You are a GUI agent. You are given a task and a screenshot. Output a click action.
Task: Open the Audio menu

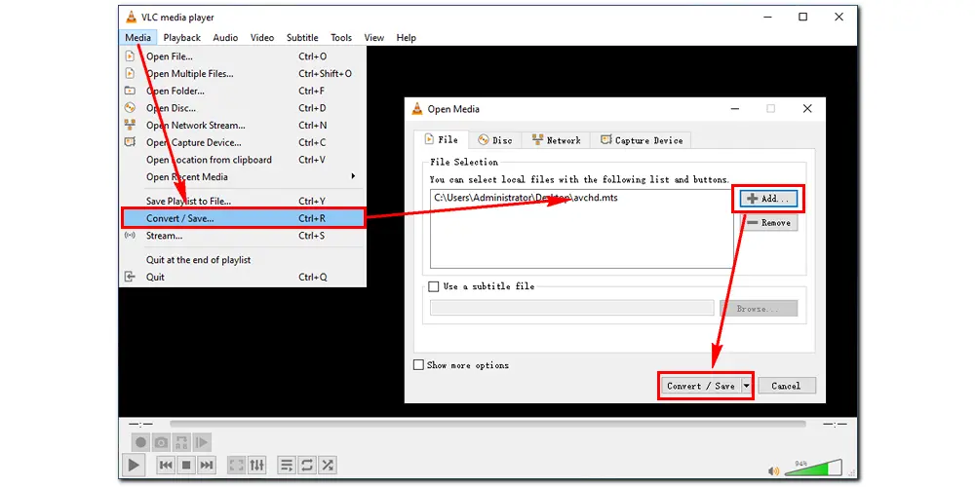coord(225,37)
